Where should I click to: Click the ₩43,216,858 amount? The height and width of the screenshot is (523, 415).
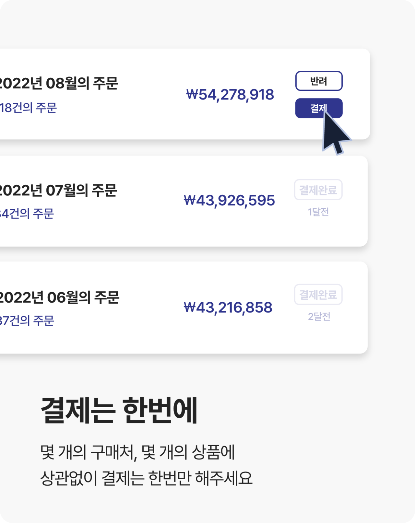[228, 308]
